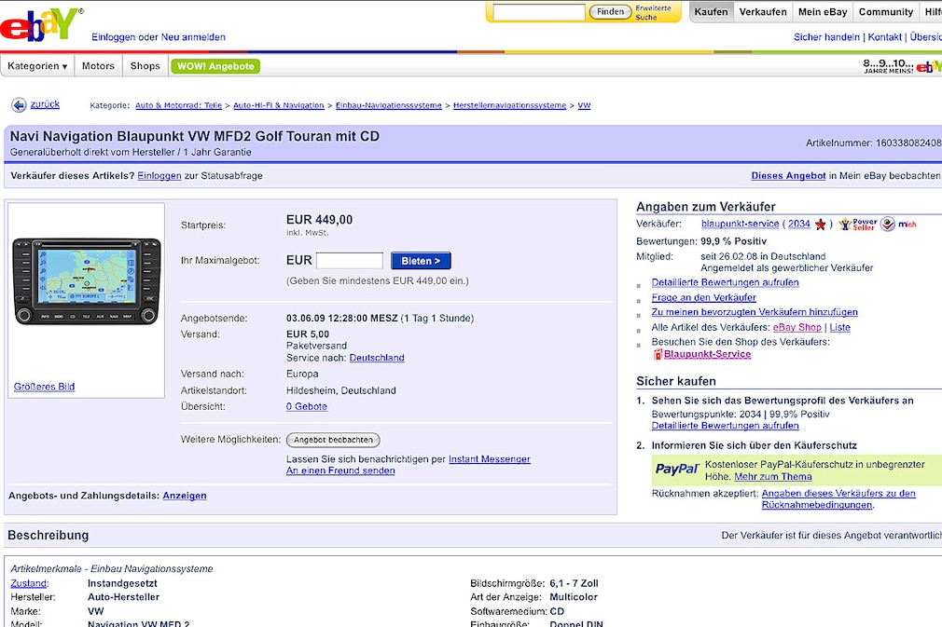
Task: Open the seller's eBay Shop link
Action: pos(797,328)
